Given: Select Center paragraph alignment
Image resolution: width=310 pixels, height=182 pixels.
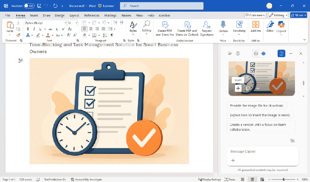Looking at the screenshot, I should pos(91,29).
